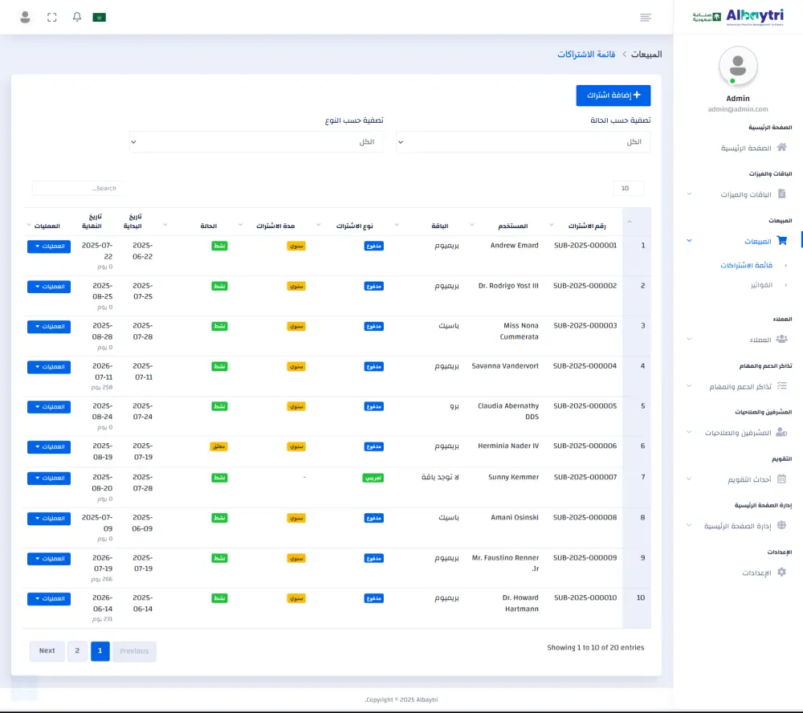803x713 pixels.
Task: Sort by نوع الاشتراك column header
Action: [354, 226]
